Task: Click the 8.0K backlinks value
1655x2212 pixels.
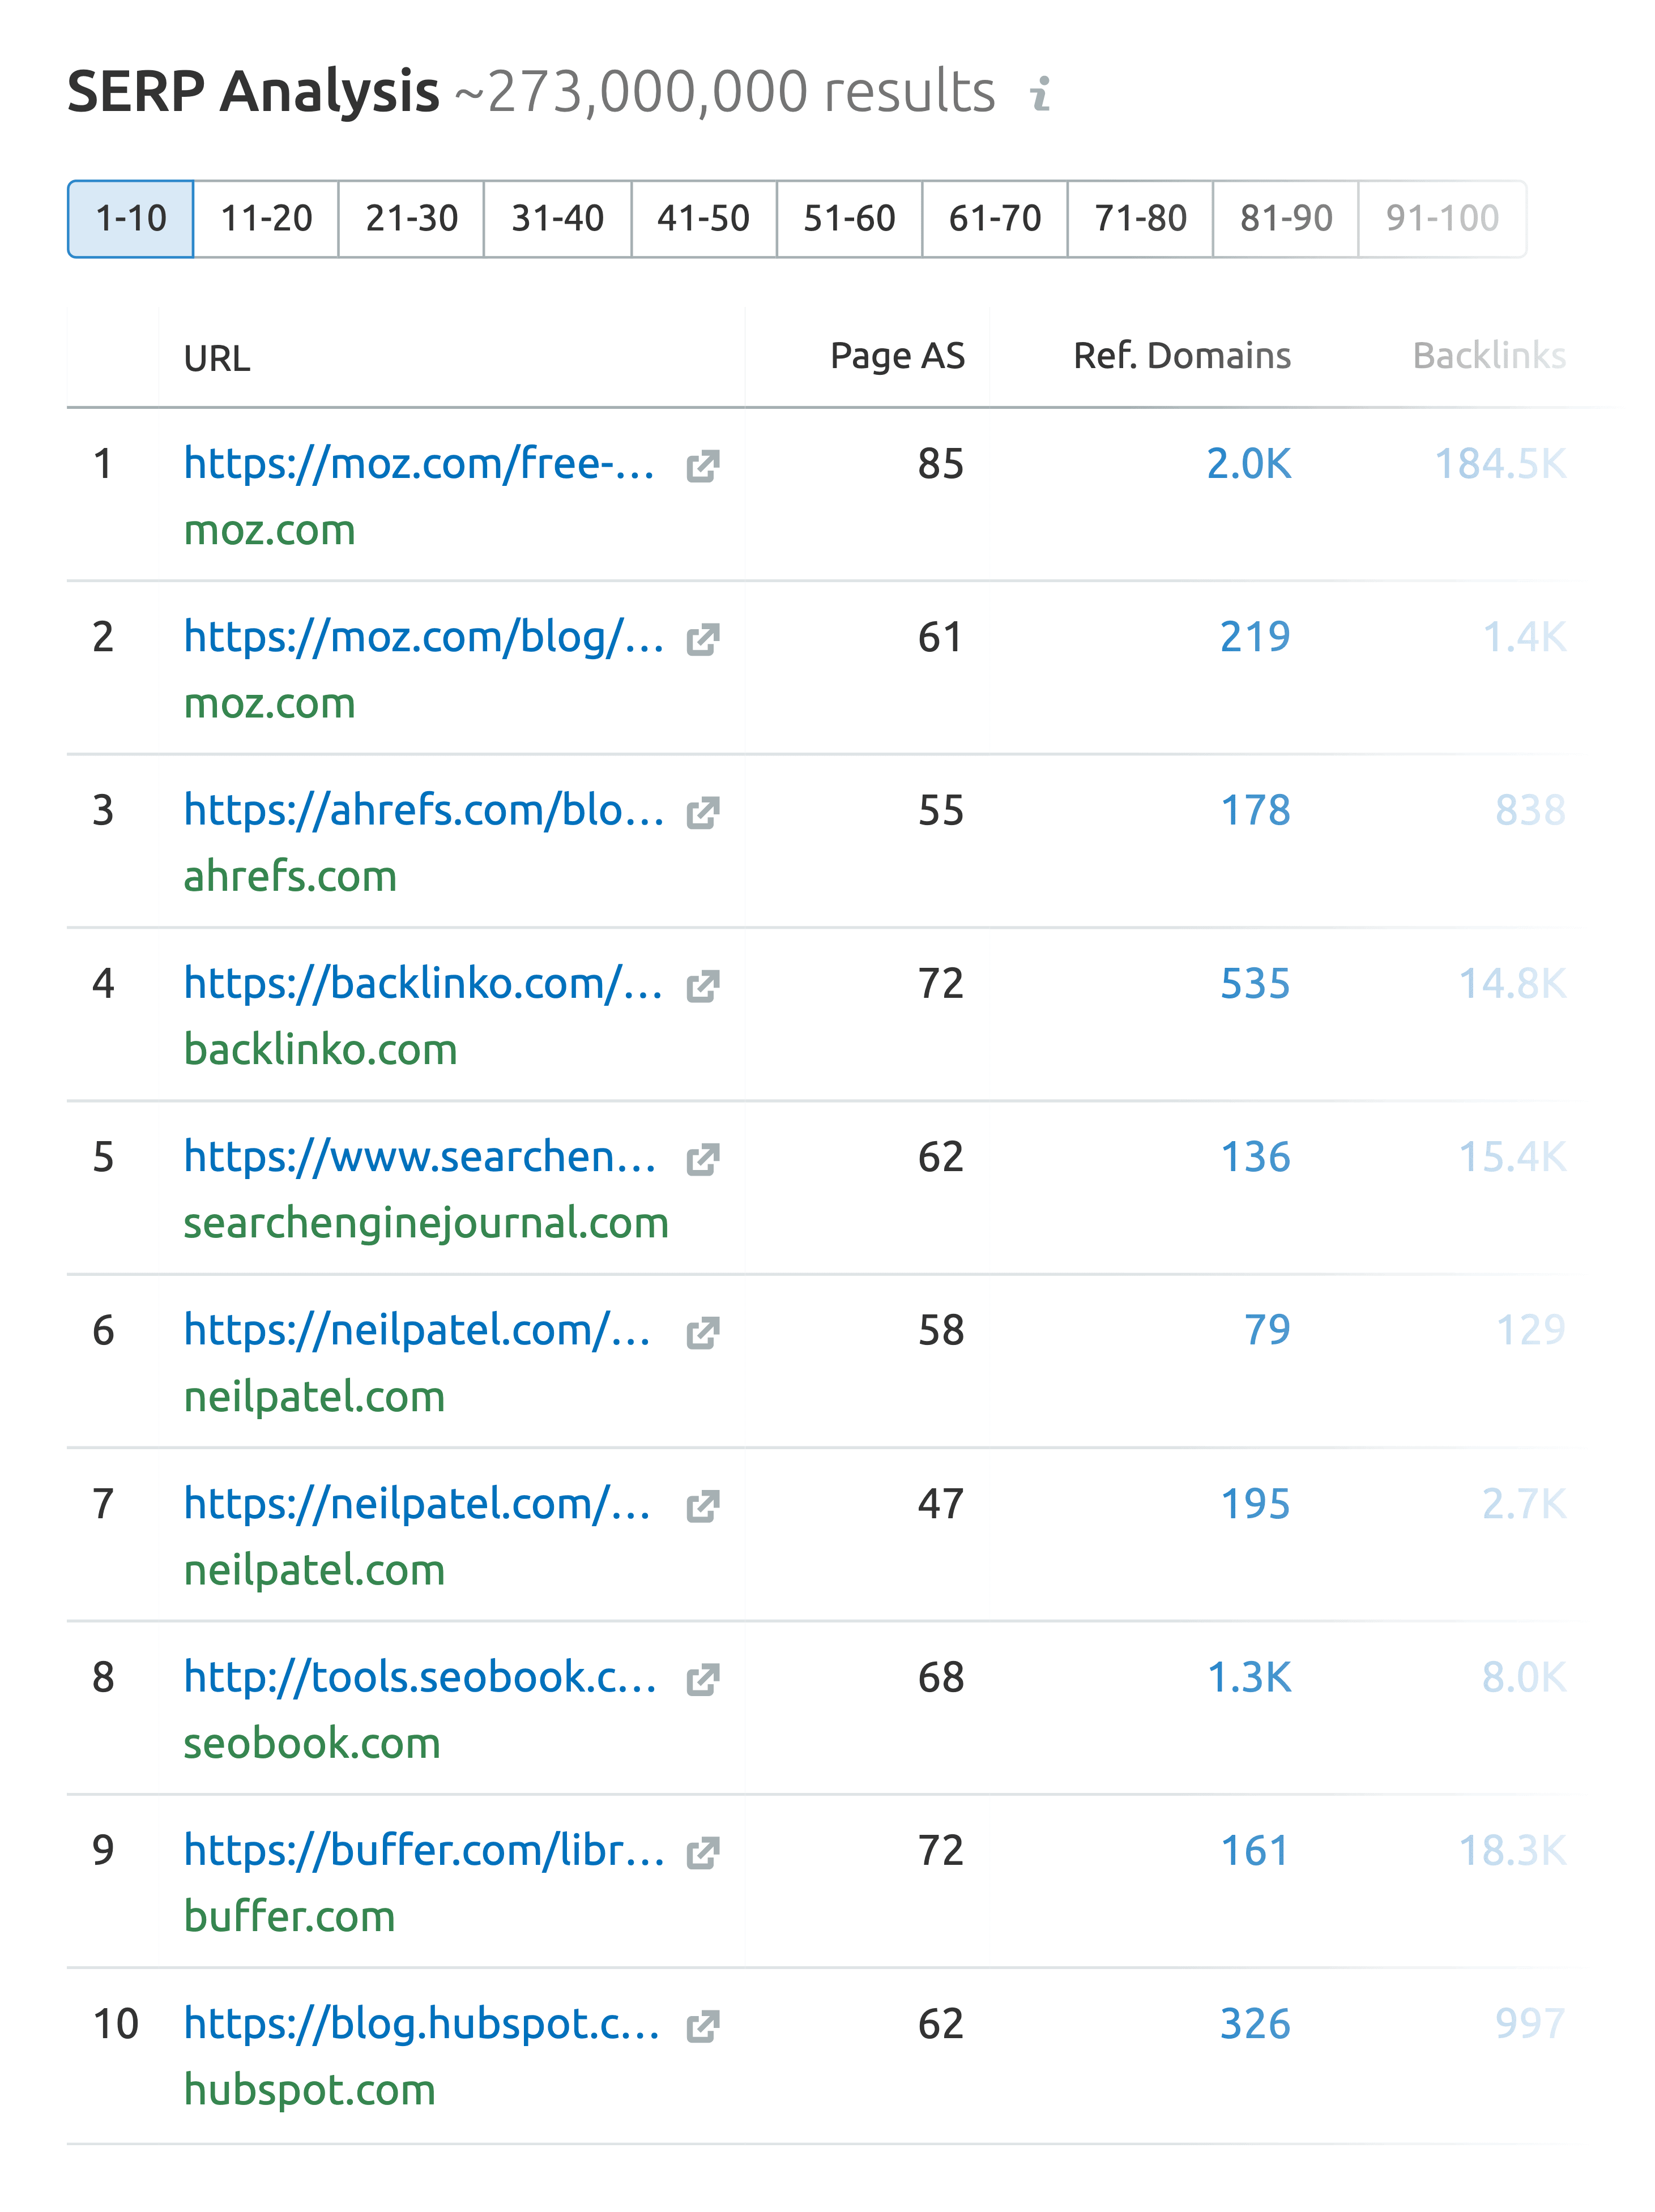Action: pos(1524,1678)
